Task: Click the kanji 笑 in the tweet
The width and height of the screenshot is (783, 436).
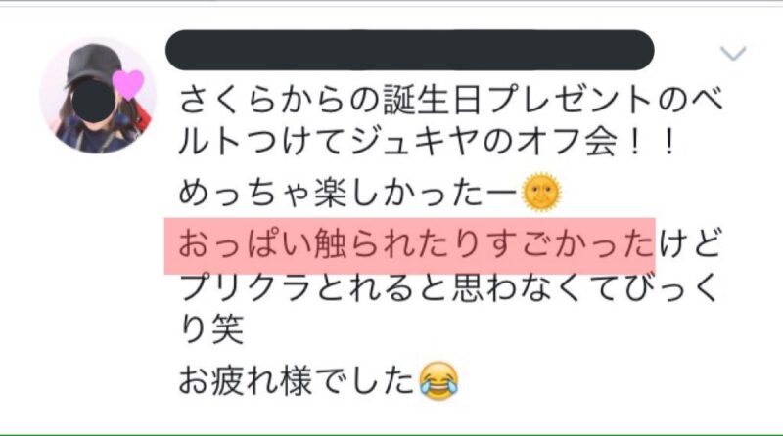Action: pos(228,329)
